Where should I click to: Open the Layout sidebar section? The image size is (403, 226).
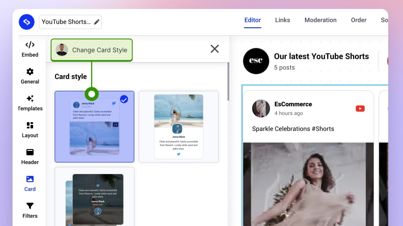click(30, 130)
